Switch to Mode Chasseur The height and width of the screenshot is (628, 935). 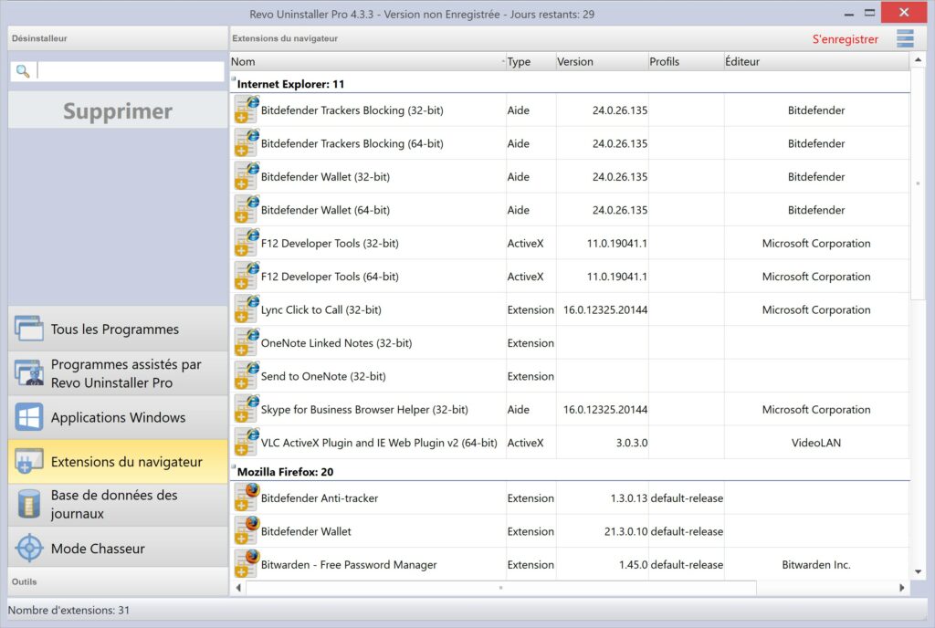pos(118,549)
